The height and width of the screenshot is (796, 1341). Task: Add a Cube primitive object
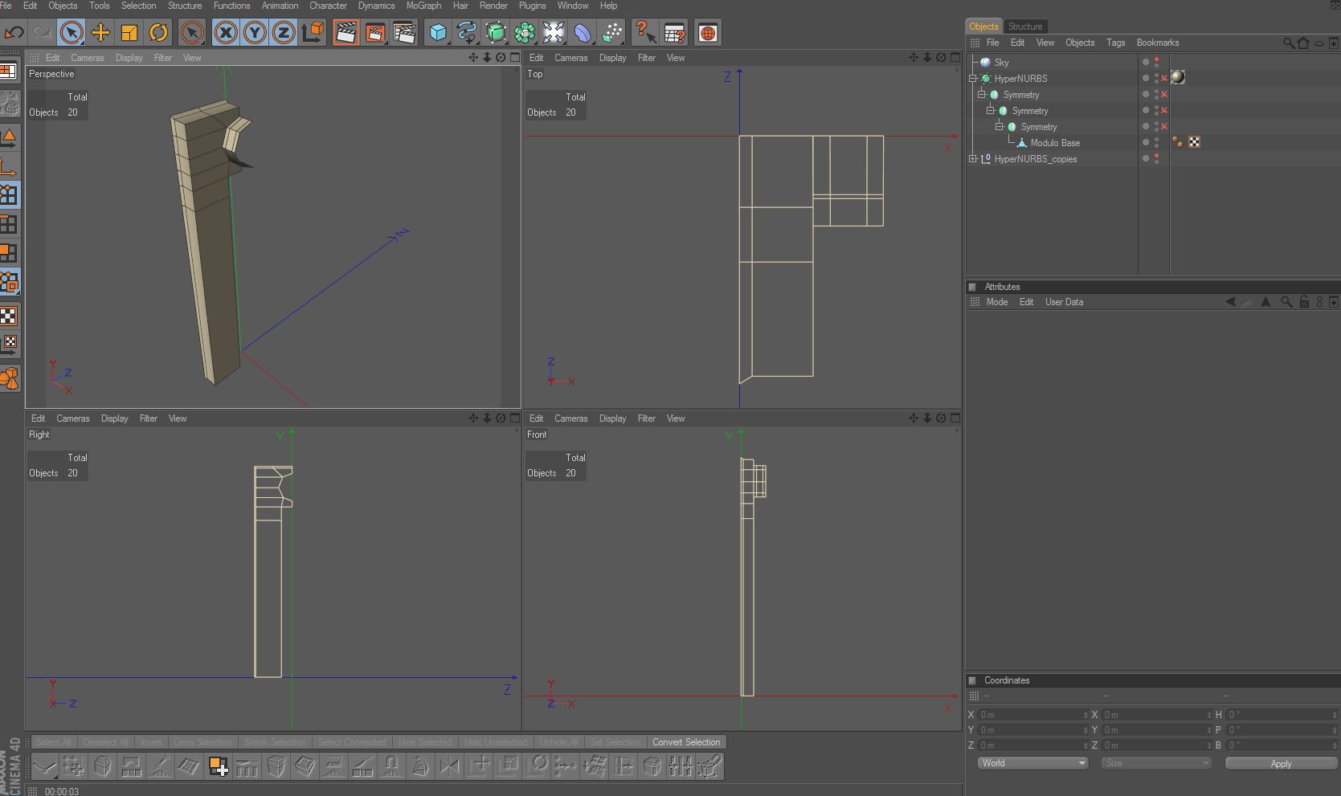coord(438,33)
